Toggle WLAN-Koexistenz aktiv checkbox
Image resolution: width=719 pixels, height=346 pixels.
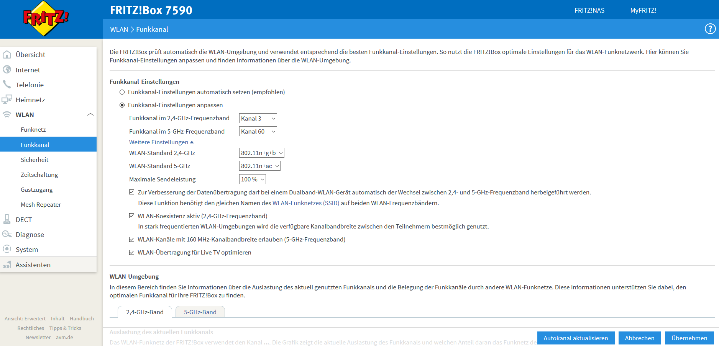[x=132, y=216]
